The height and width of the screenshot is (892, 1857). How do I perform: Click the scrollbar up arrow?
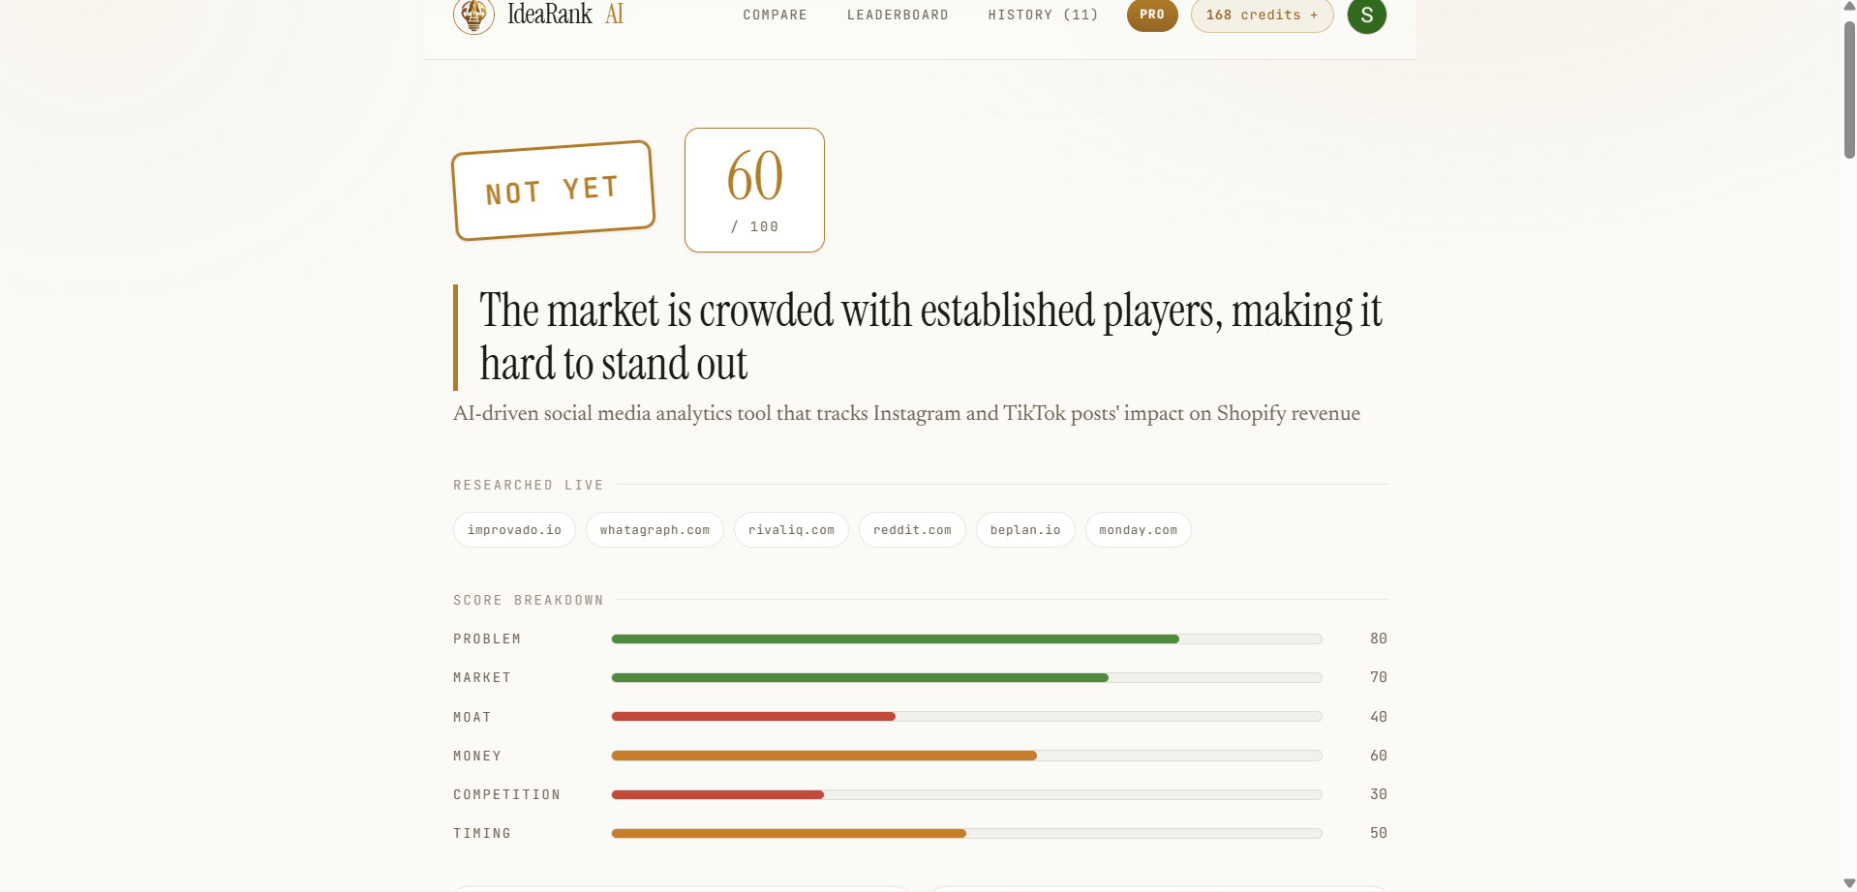(1849, 6)
